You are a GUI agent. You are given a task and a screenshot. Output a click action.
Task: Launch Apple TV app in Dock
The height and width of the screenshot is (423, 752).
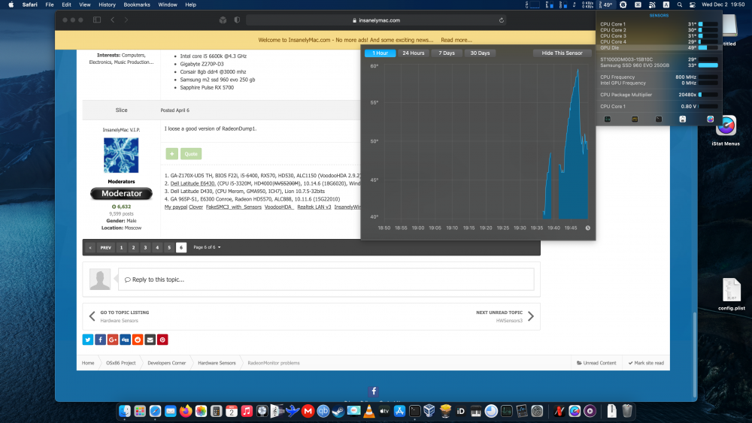[384, 411]
